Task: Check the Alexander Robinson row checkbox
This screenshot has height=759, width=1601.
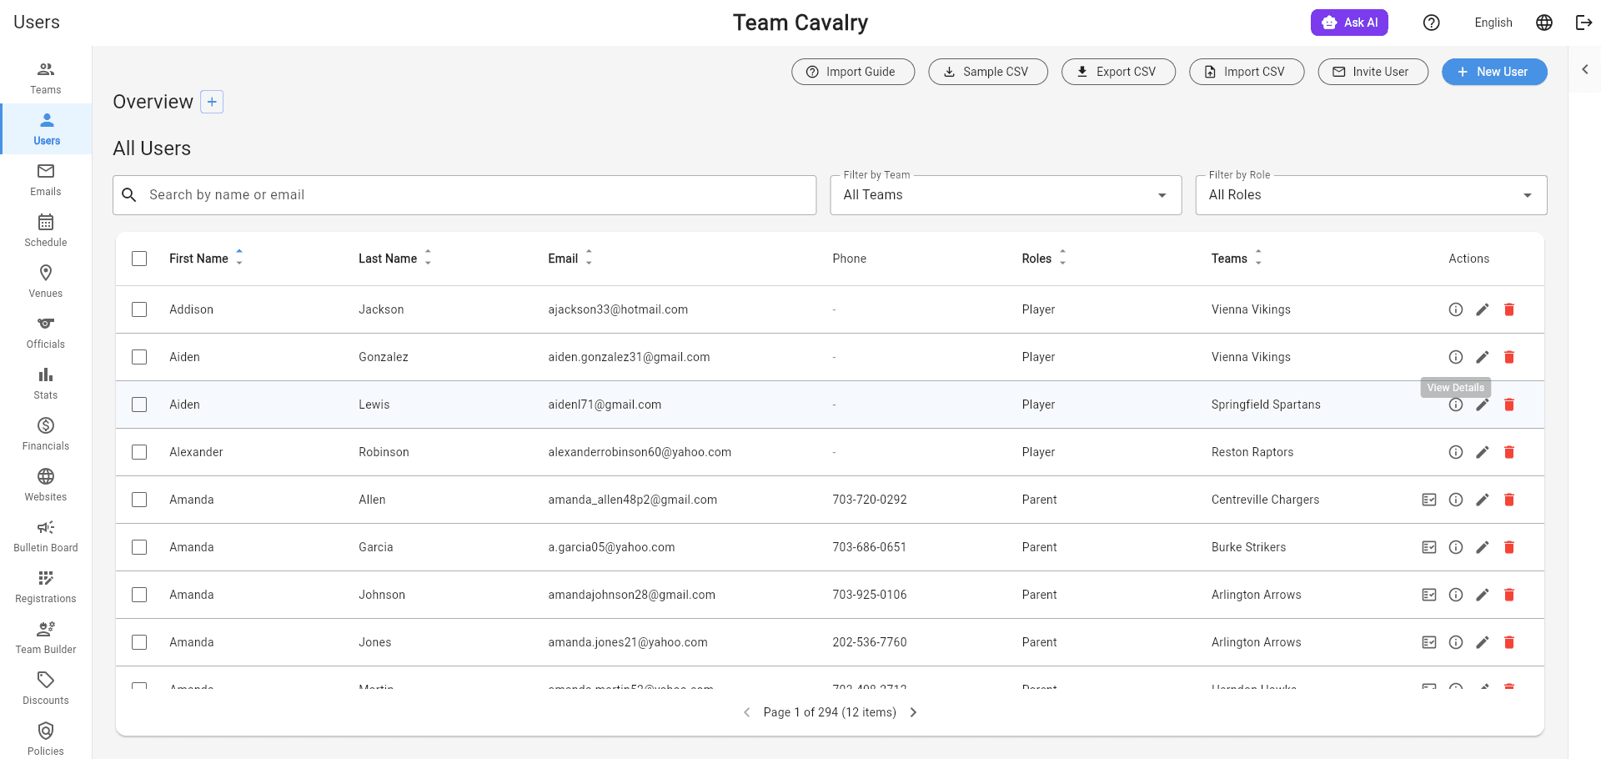Action: tap(139, 452)
